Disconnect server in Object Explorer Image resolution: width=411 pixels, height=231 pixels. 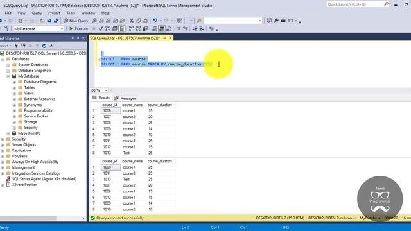tap(24, 46)
